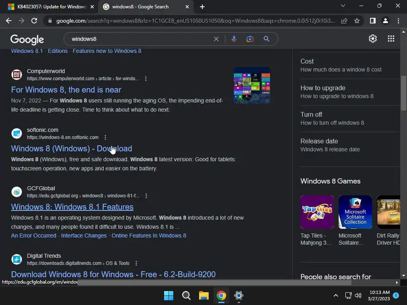Start voice search with the microphone
The image size is (407, 305).
234,39
